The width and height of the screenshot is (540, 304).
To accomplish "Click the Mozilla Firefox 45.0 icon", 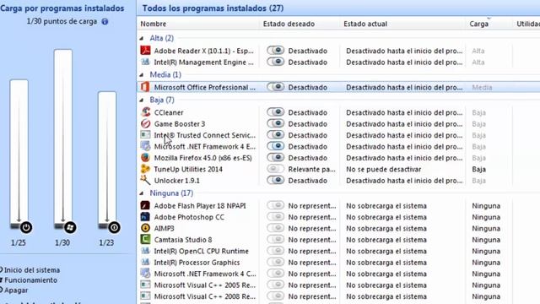I will 145,158.
